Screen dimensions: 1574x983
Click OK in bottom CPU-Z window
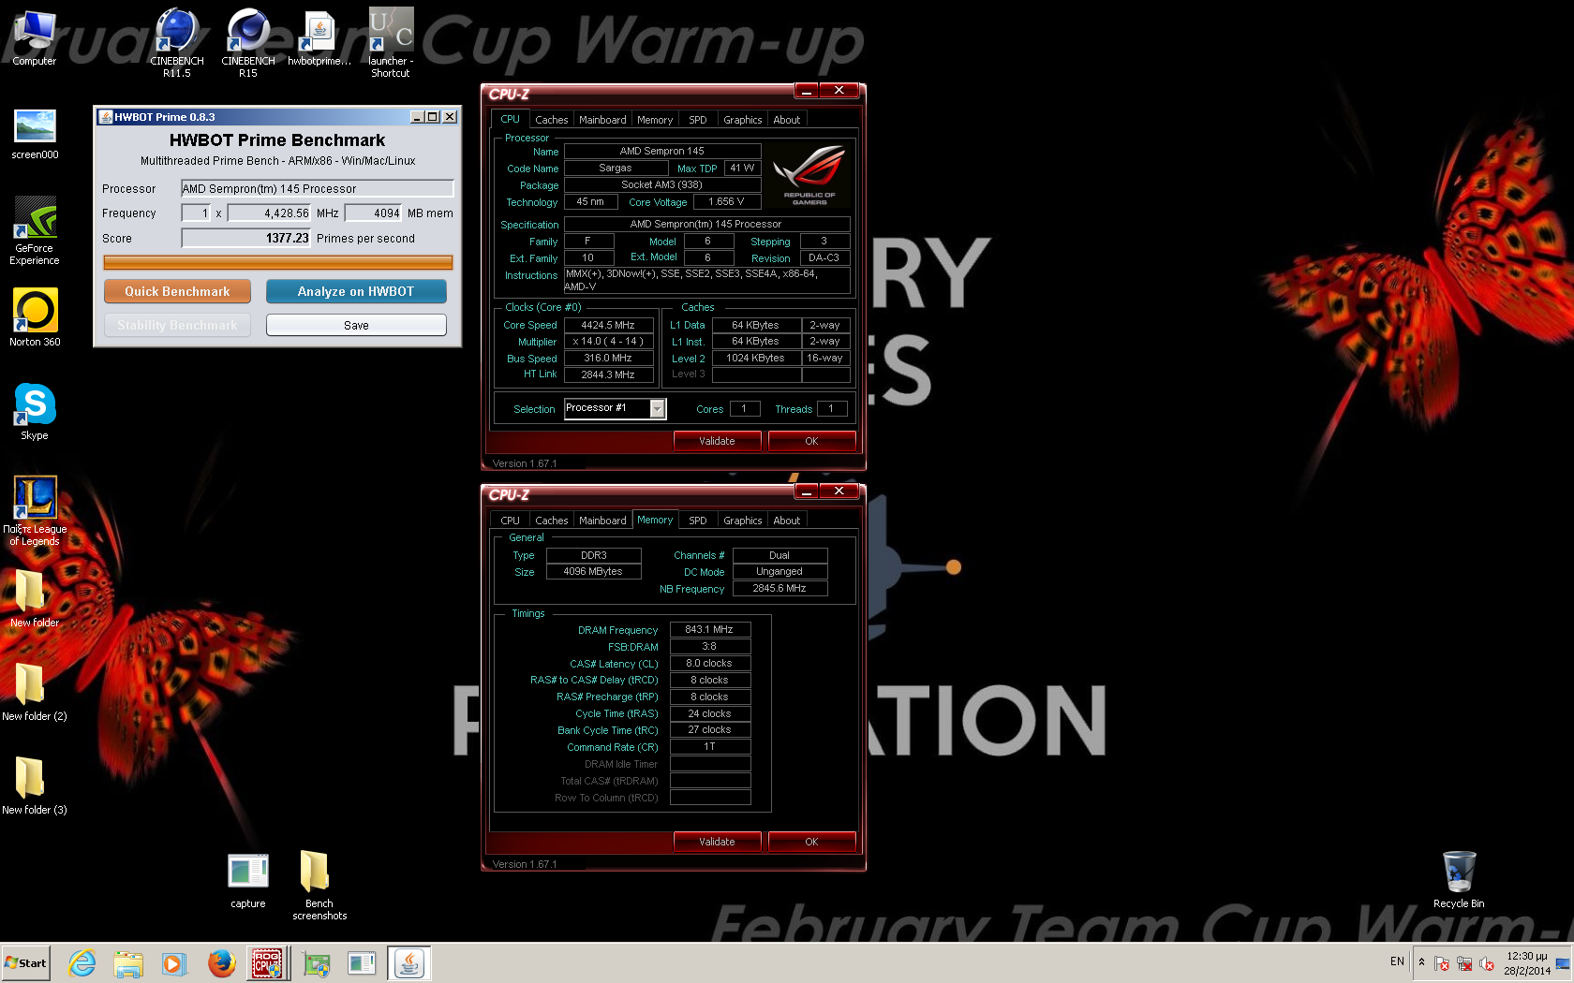(811, 842)
